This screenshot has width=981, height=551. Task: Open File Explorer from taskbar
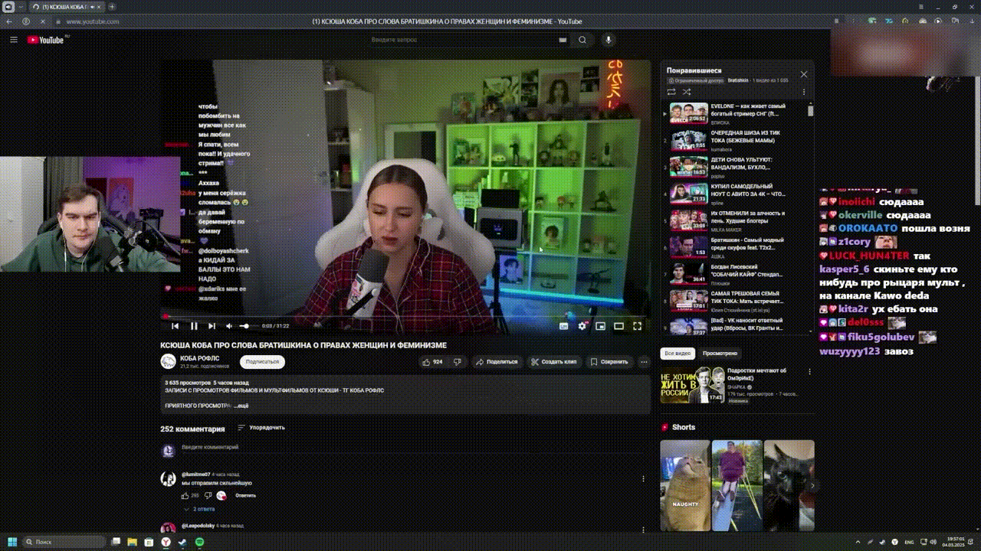(132, 542)
